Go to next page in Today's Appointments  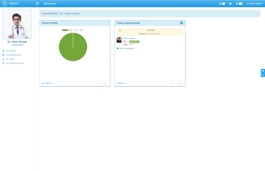tap(180, 83)
